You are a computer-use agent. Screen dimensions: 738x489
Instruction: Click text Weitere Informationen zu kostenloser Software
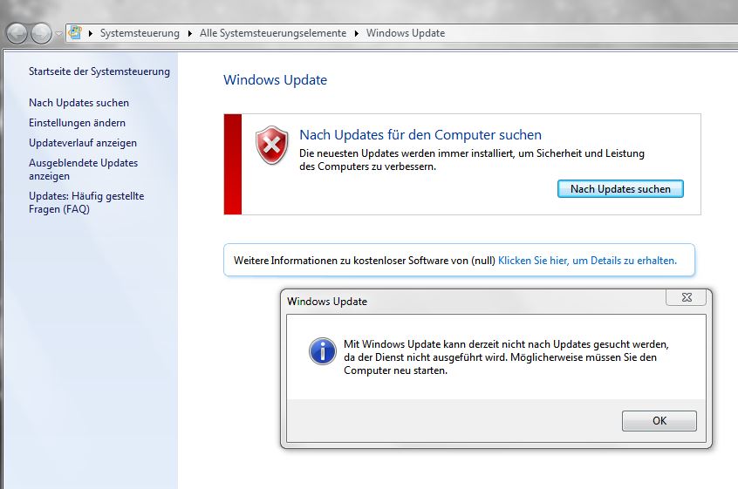point(365,261)
